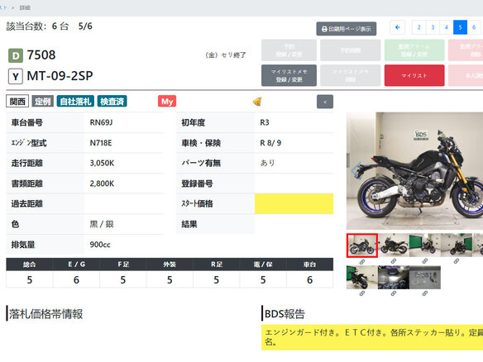The height and width of the screenshot is (362, 483).
Task: Click the link icon under the second thumbnail
Action: coord(394,261)
